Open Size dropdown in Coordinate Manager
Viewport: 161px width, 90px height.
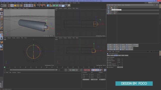coord(94,79)
